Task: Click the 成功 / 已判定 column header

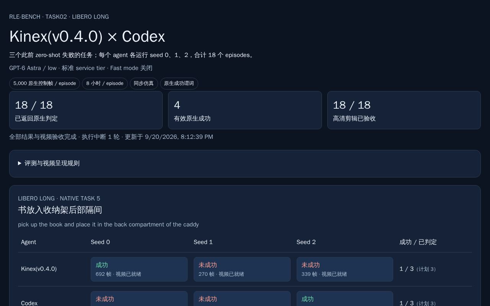Action: tap(418, 242)
